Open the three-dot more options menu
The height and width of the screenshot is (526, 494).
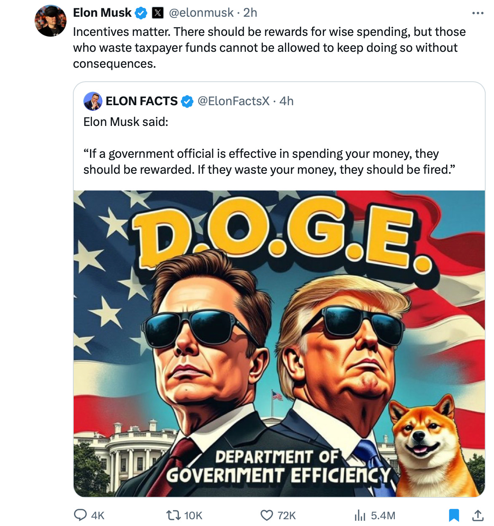coord(478,13)
